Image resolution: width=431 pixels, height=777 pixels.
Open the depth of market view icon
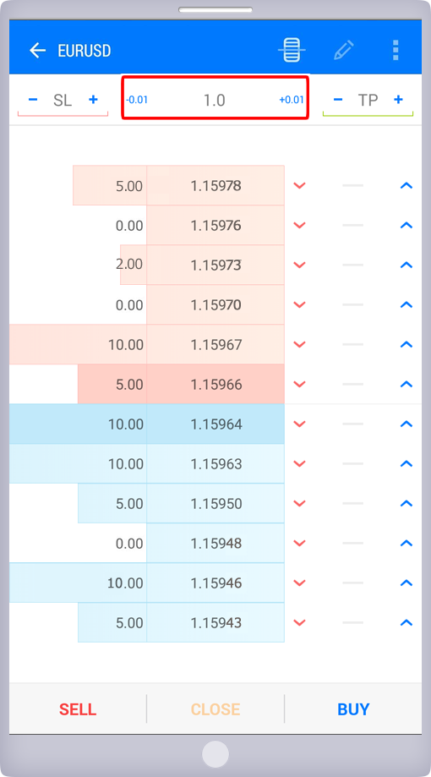[292, 50]
